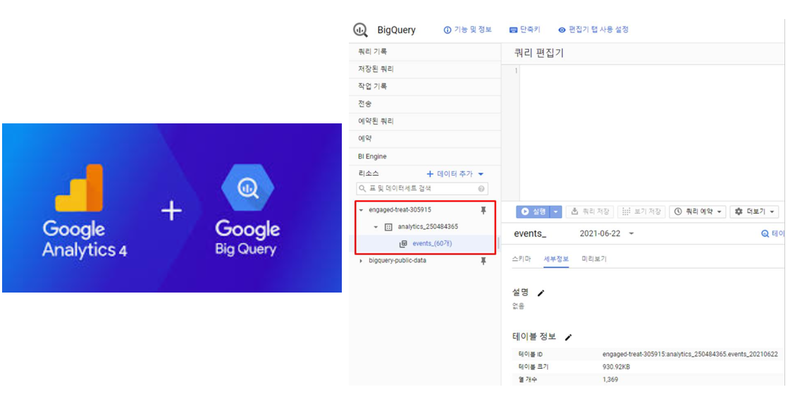Open 단축키 keyboard shortcuts link
The width and height of the screenshot is (795, 399).
click(525, 30)
